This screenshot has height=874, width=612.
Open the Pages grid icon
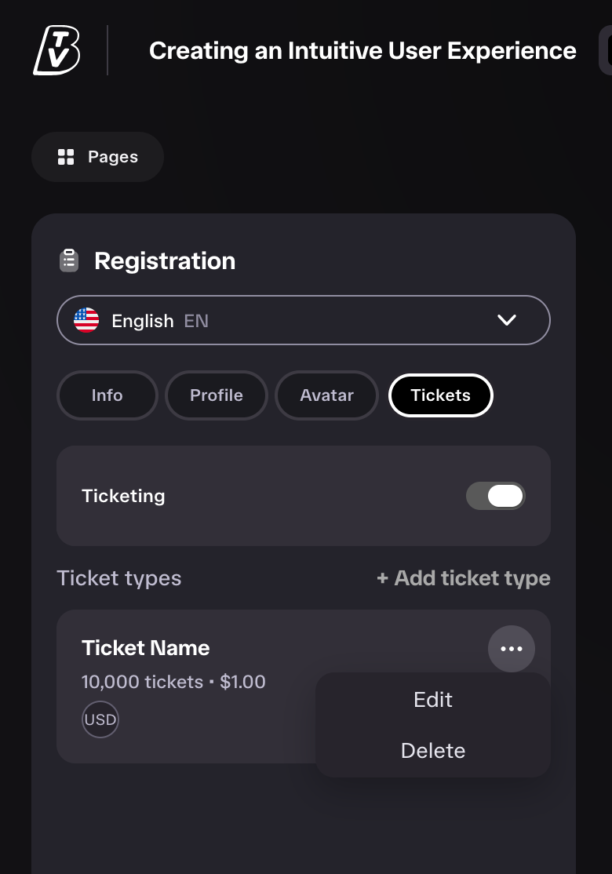pyautogui.click(x=66, y=157)
